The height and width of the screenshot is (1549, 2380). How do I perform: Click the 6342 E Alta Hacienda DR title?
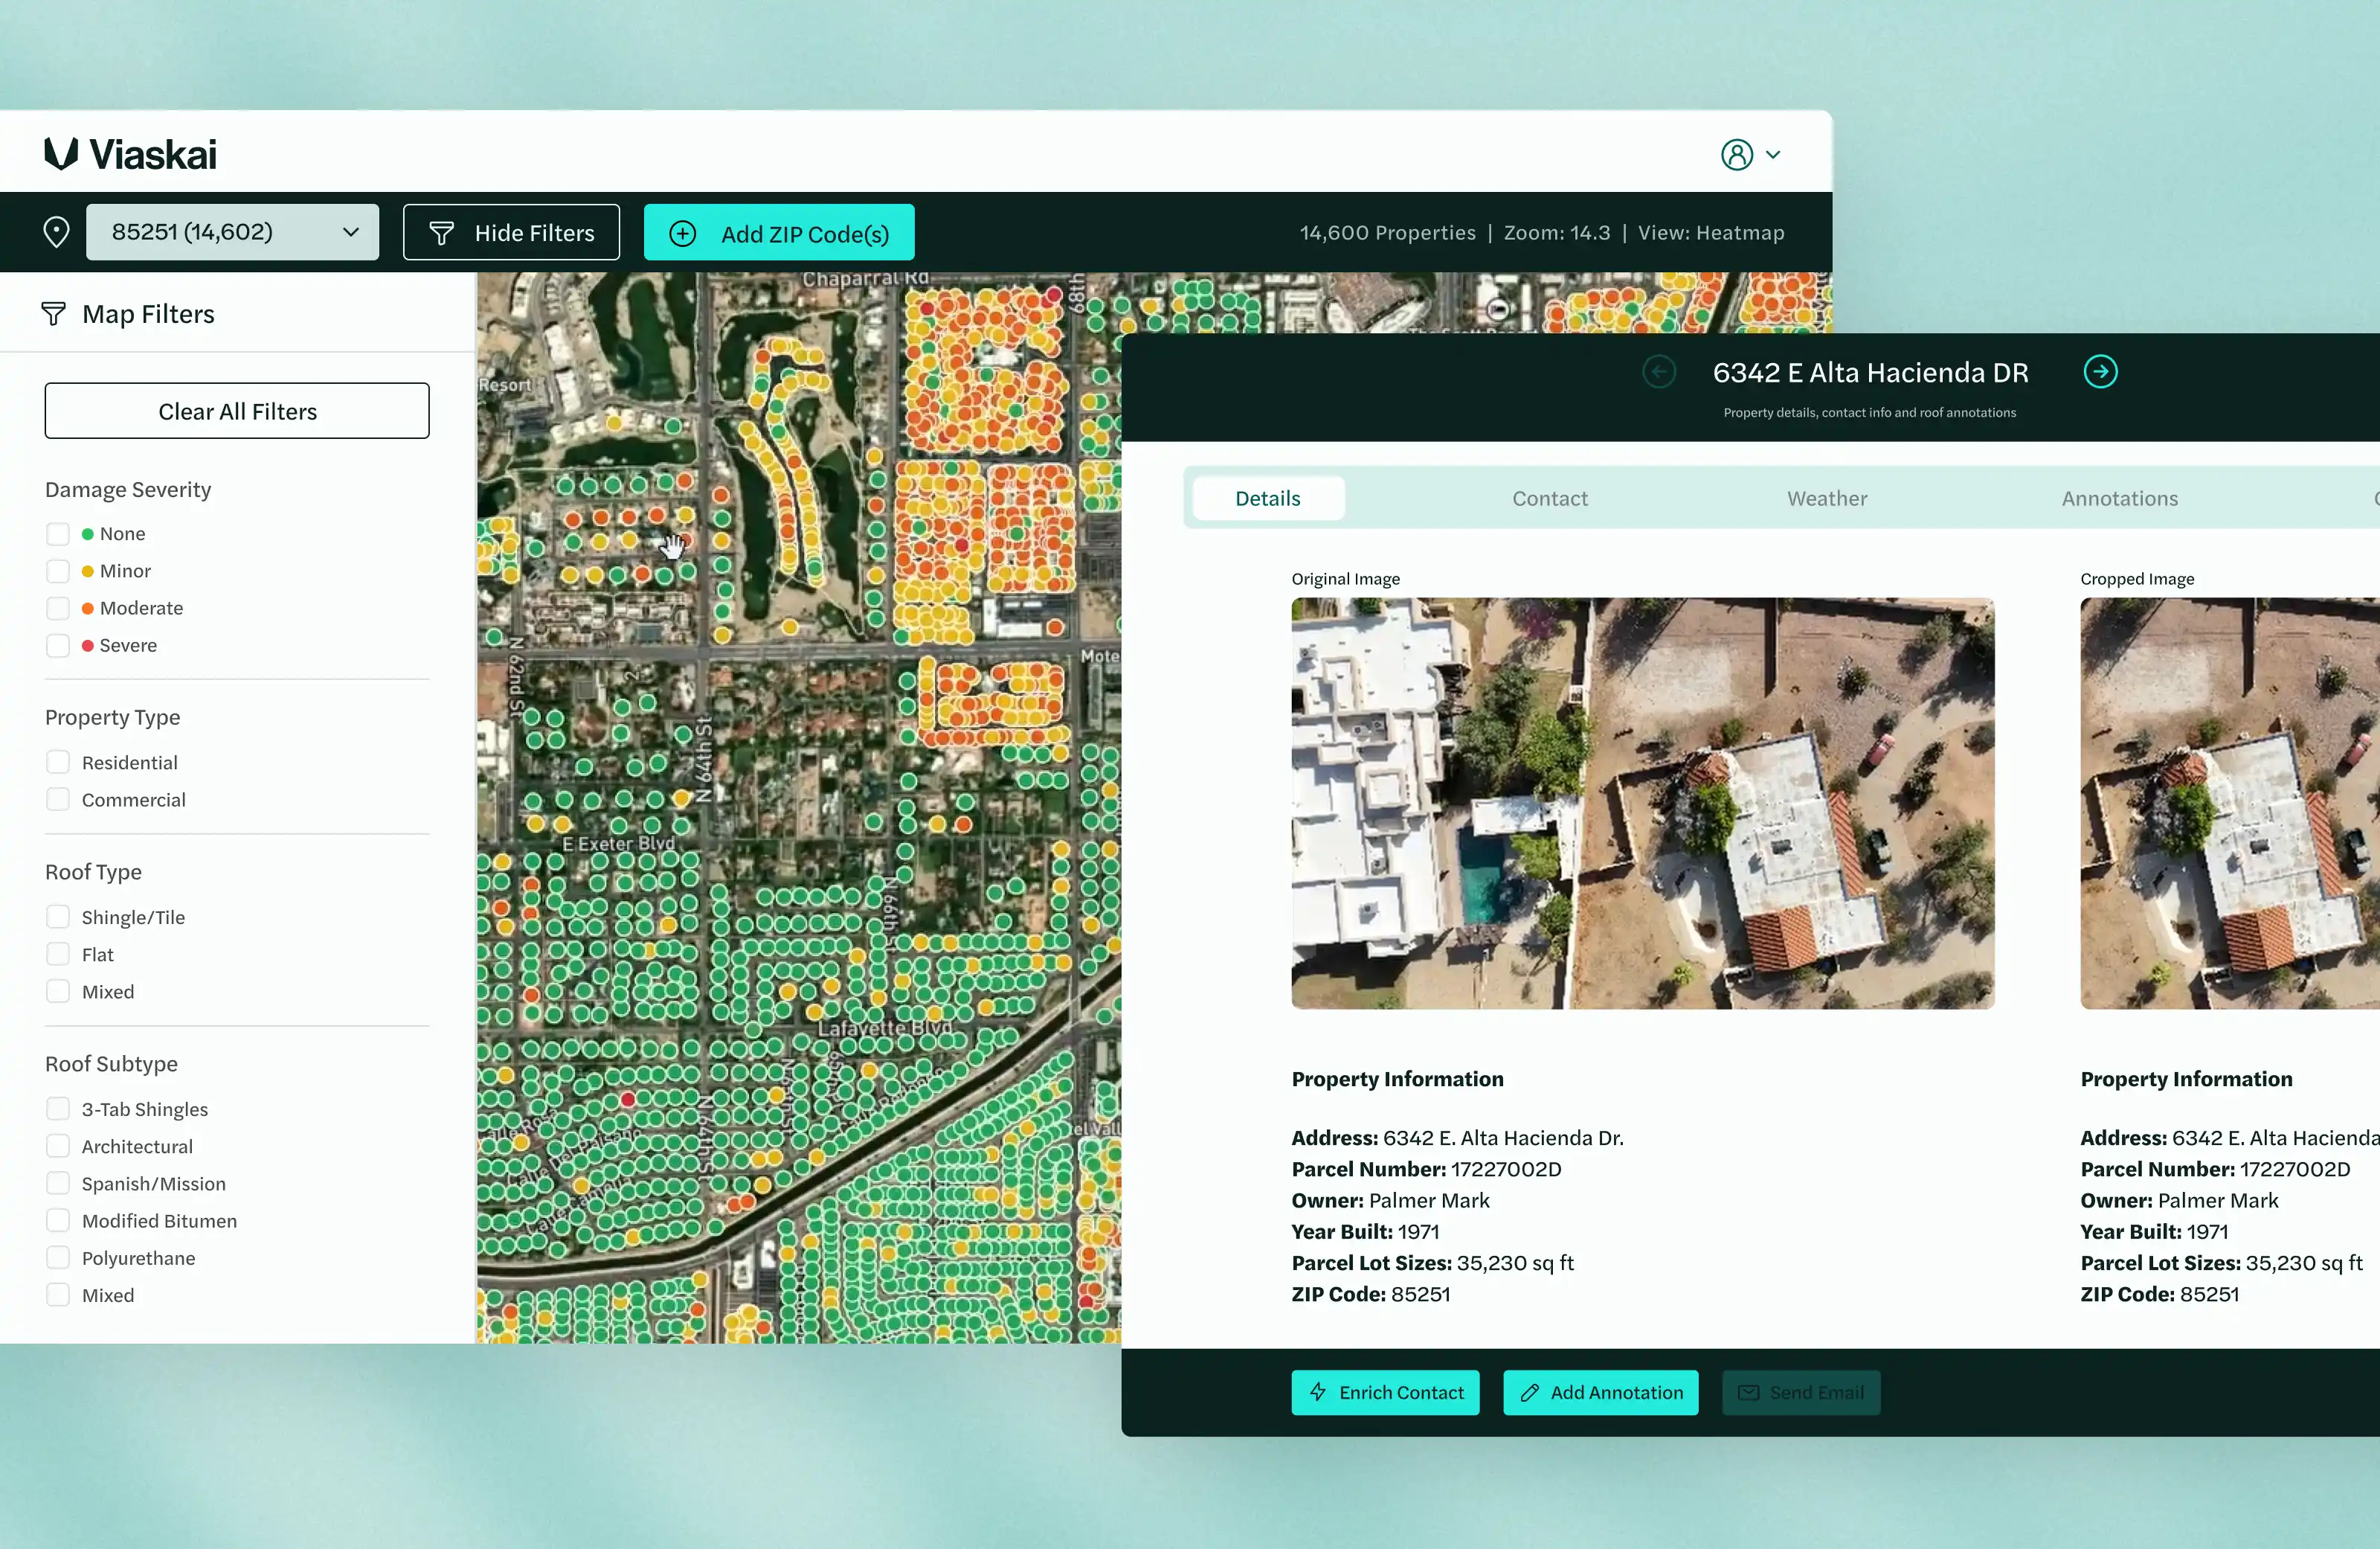(1870, 372)
